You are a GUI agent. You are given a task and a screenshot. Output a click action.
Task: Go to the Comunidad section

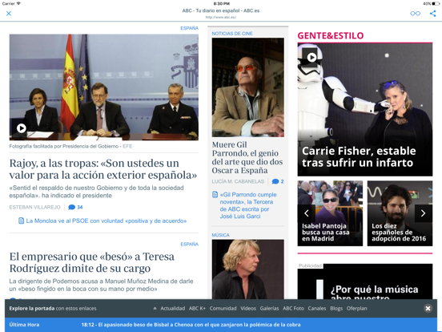(x=223, y=308)
